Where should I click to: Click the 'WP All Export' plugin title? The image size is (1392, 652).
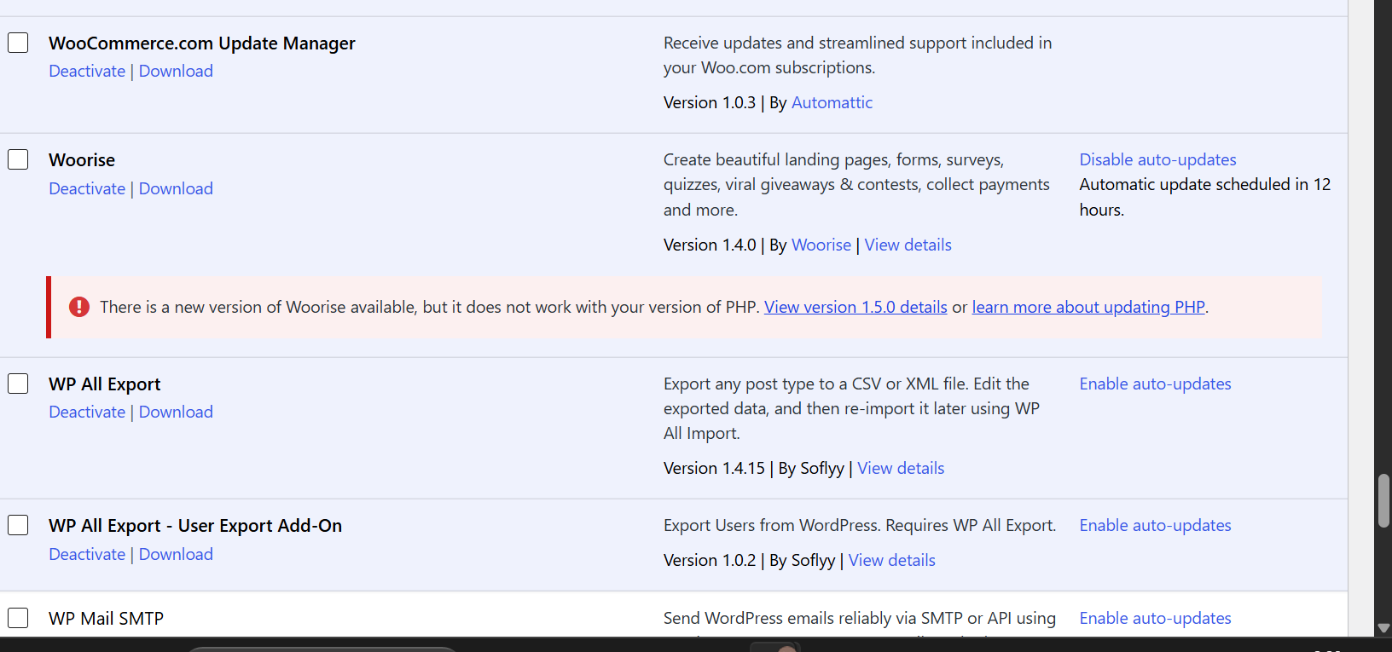[x=105, y=384]
